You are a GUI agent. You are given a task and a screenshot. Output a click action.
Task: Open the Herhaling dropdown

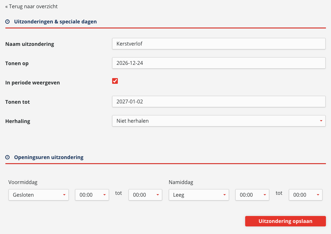[x=219, y=121]
